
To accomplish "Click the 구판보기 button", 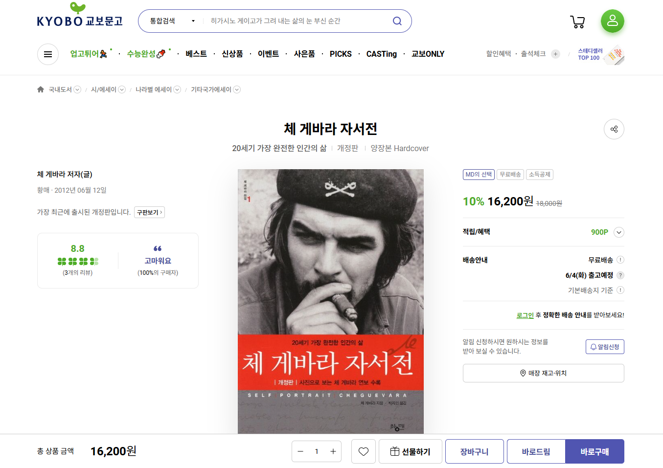I will coord(149,212).
